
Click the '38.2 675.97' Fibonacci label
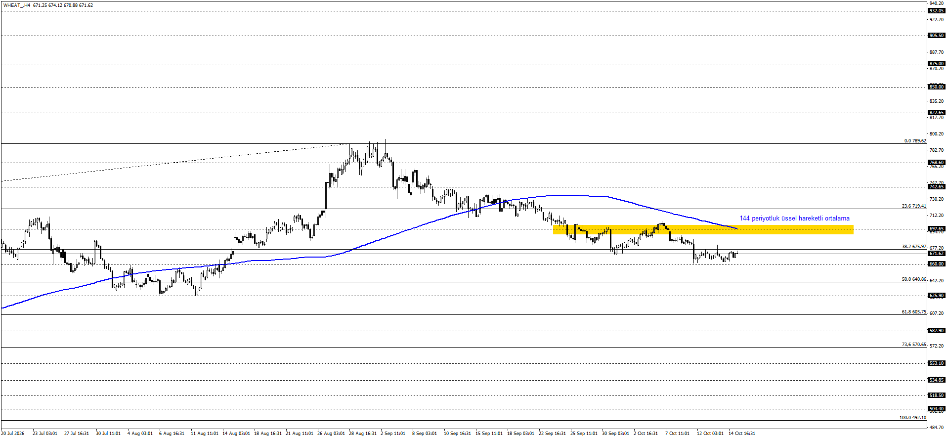tap(914, 247)
